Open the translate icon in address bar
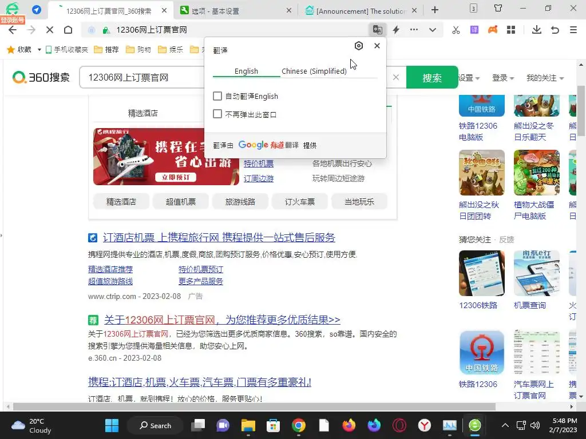The image size is (586, 439). coord(378,30)
